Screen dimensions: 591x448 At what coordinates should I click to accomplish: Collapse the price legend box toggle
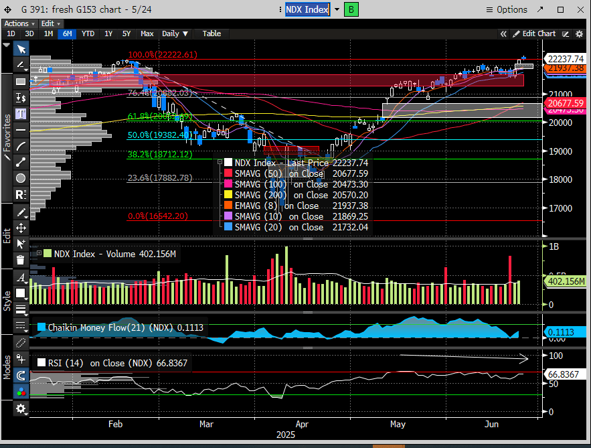coord(220,162)
